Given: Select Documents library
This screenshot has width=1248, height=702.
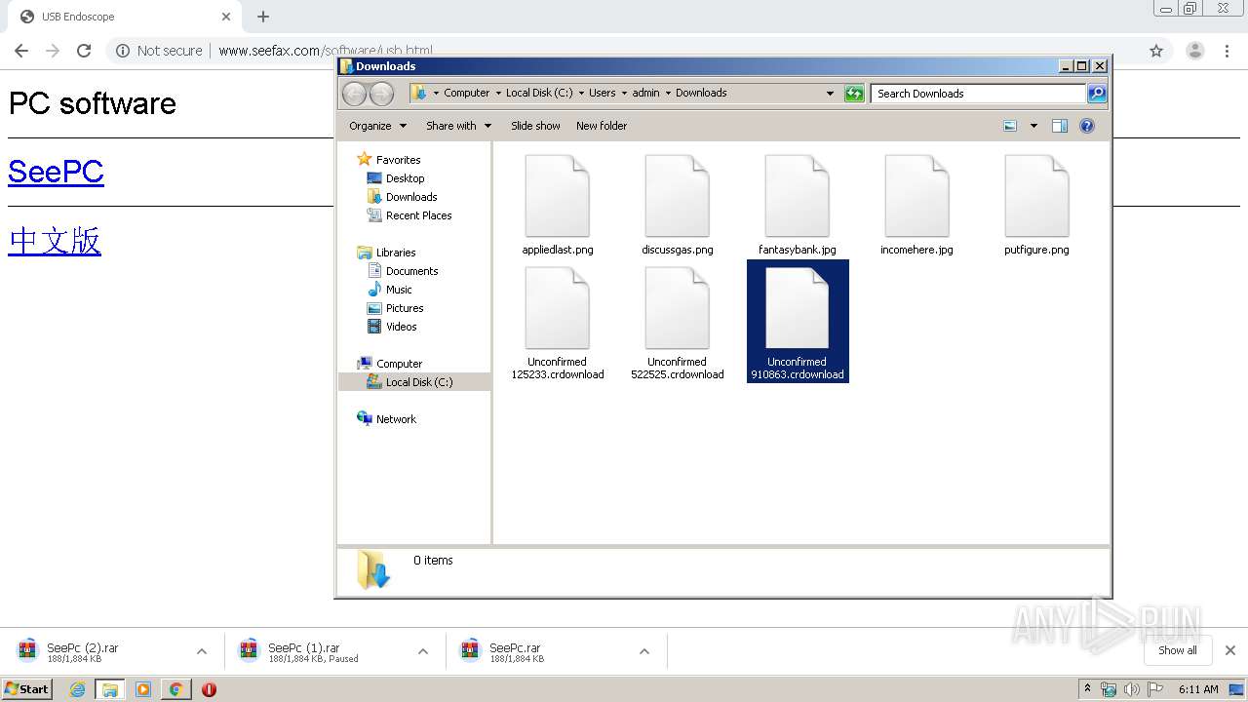Looking at the screenshot, I should (411, 271).
